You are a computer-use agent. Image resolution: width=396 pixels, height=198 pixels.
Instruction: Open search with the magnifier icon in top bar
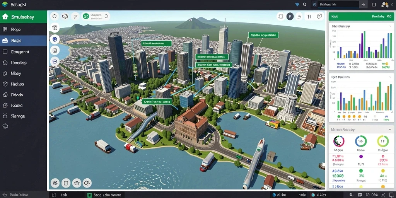click(x=305, y=5)
